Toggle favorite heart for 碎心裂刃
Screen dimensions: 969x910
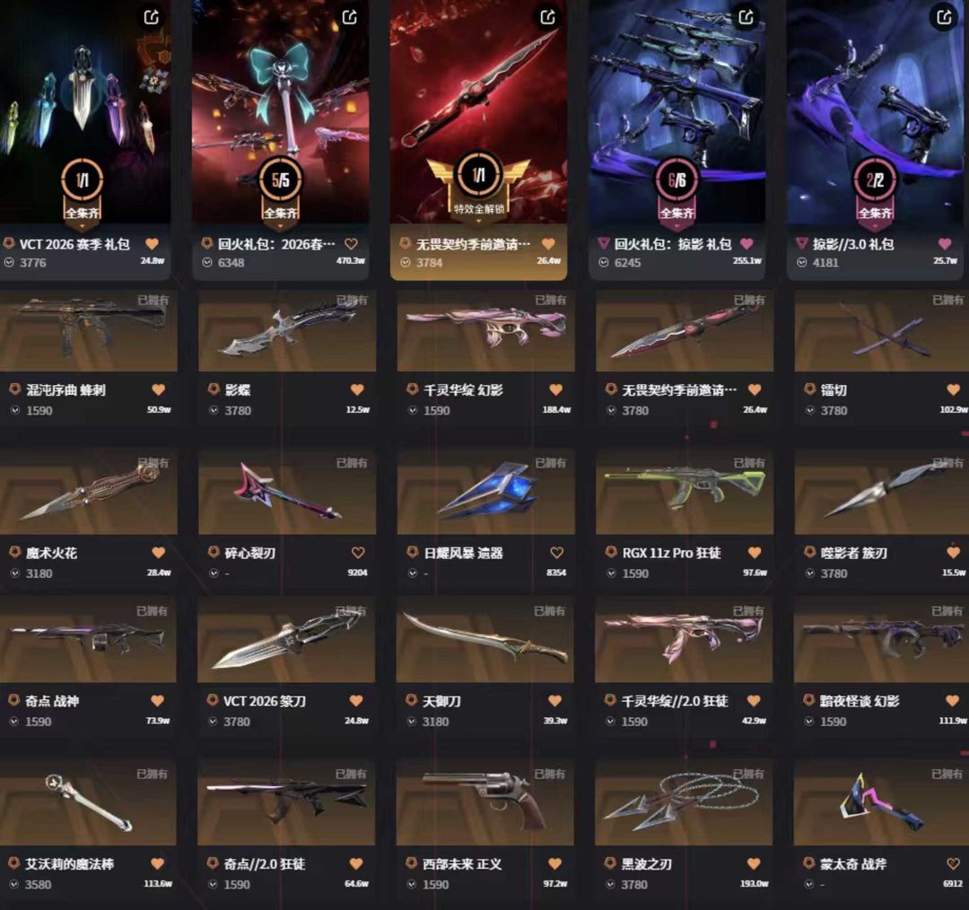pos(358,553)
